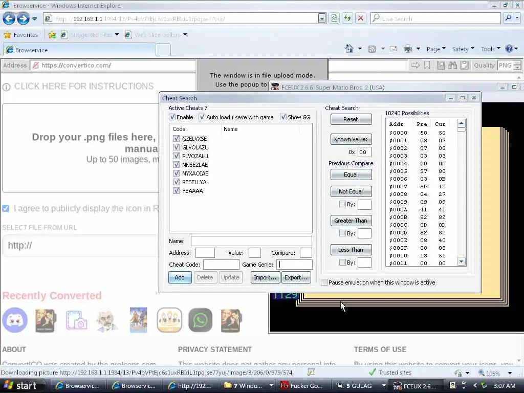Viewport: 524px width, 393px height.
Task: Click the Add cheat button
Action: [180, 277]
